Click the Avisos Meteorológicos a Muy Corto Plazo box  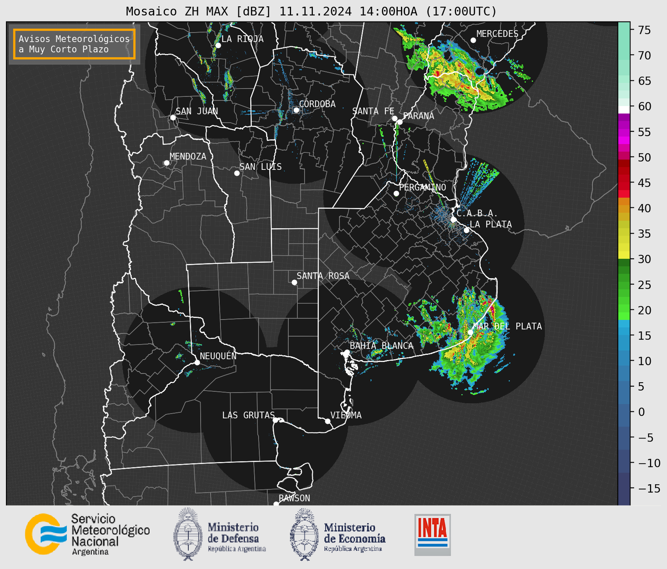[74, 44]
